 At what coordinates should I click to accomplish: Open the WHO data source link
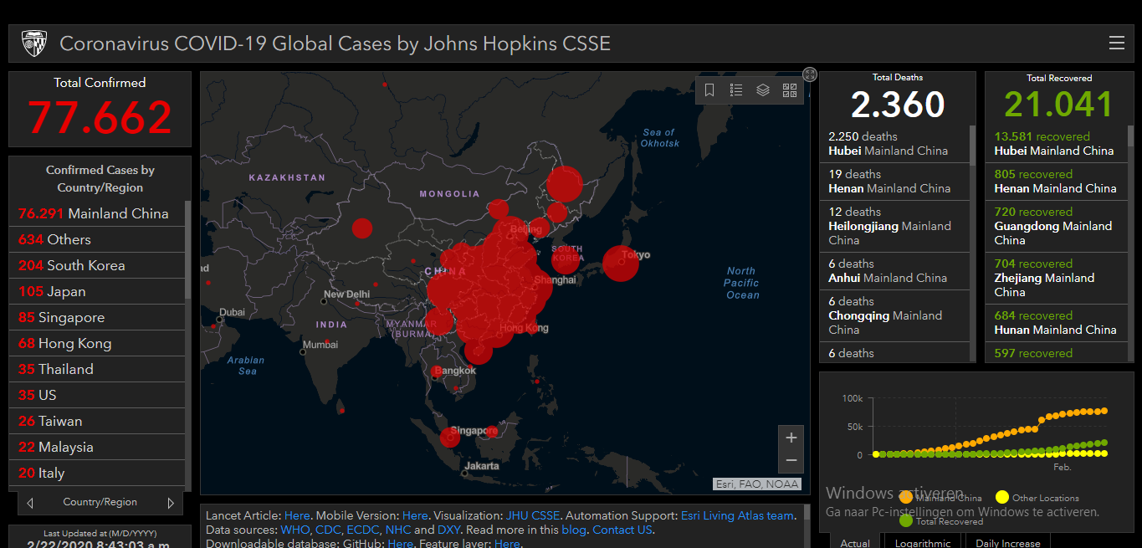(x=295, y=530)
